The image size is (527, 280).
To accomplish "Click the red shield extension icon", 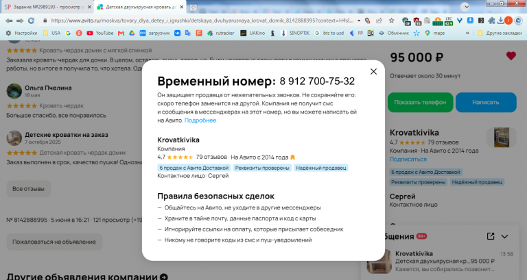I will click(417, 21).
